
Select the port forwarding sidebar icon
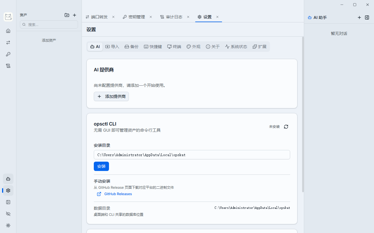(8, 43)
